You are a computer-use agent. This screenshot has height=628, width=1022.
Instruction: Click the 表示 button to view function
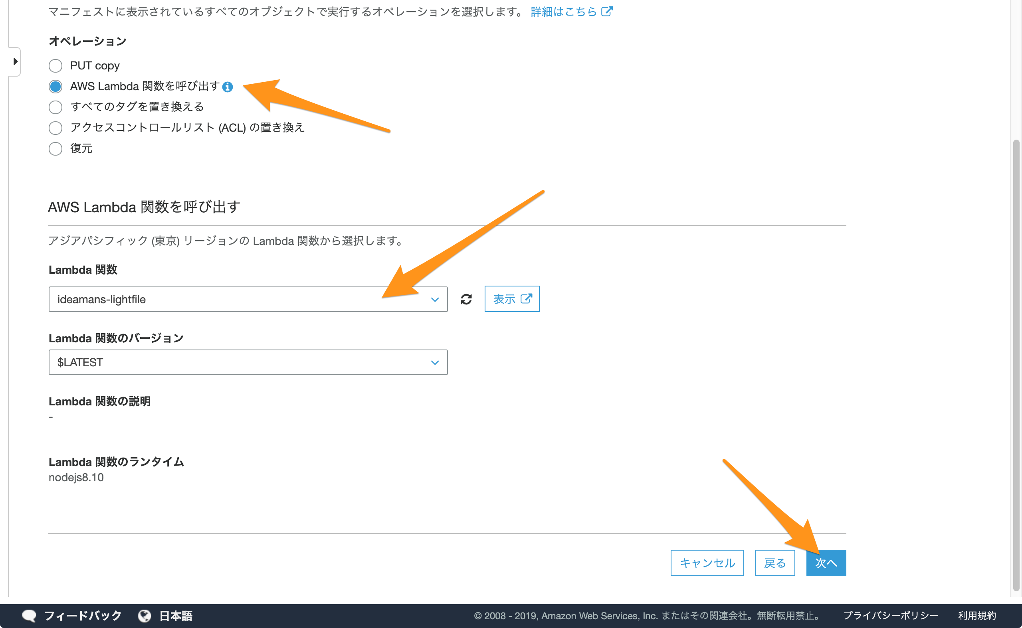point(512,299)
